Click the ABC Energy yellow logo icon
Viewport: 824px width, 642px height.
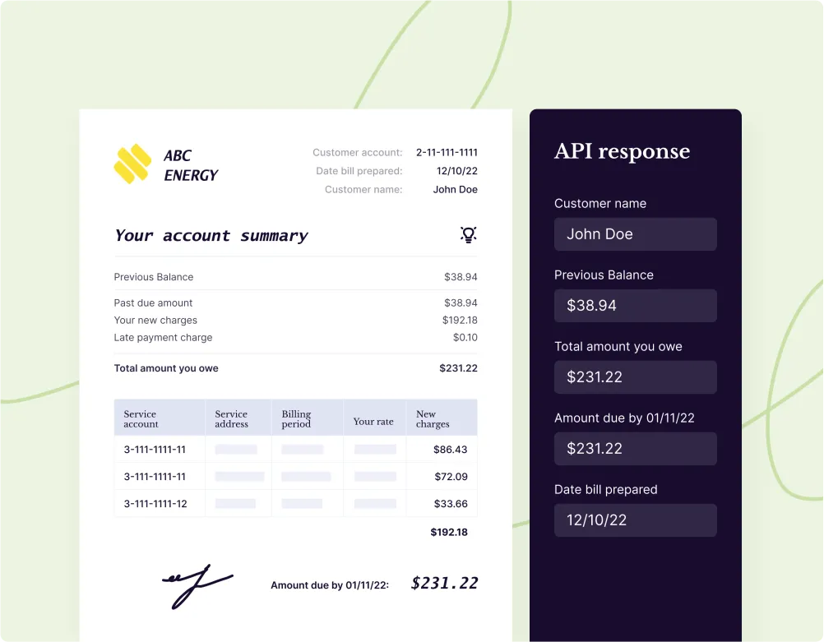[x=132, y=164]
